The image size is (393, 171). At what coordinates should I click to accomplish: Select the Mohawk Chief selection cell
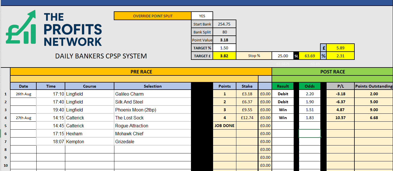click(x=152, y=134)
